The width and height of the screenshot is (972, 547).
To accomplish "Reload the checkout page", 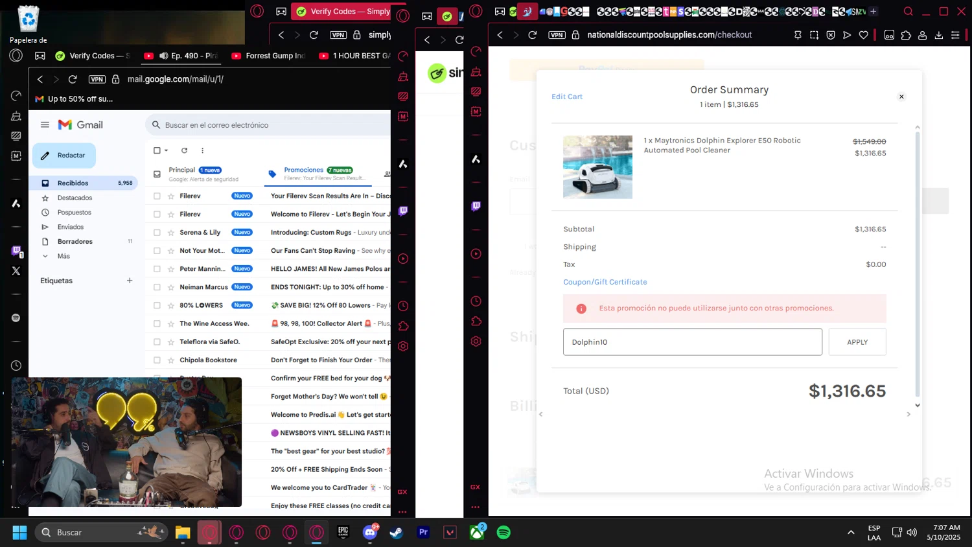I will 533,35.
